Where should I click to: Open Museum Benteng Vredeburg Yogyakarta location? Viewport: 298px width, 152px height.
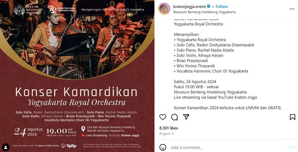click(205, 12)
